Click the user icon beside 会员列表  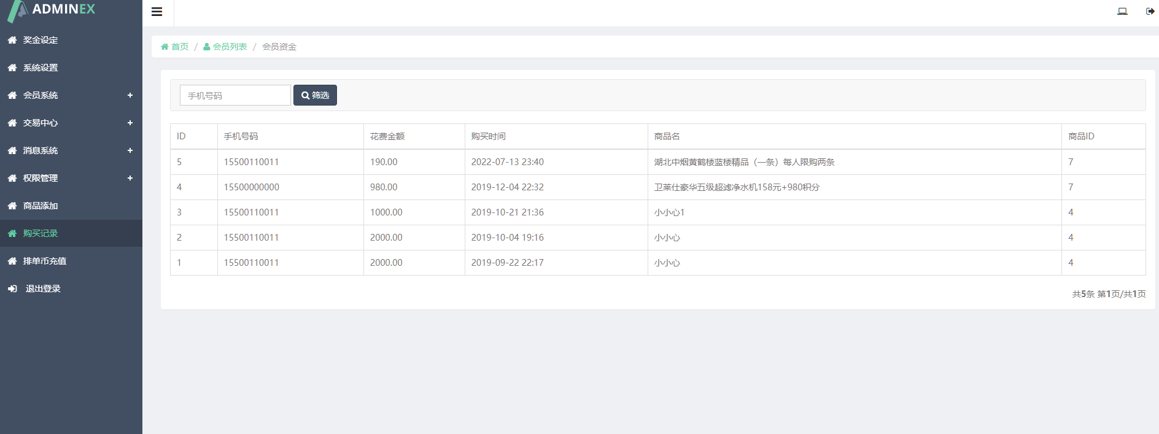207,47
